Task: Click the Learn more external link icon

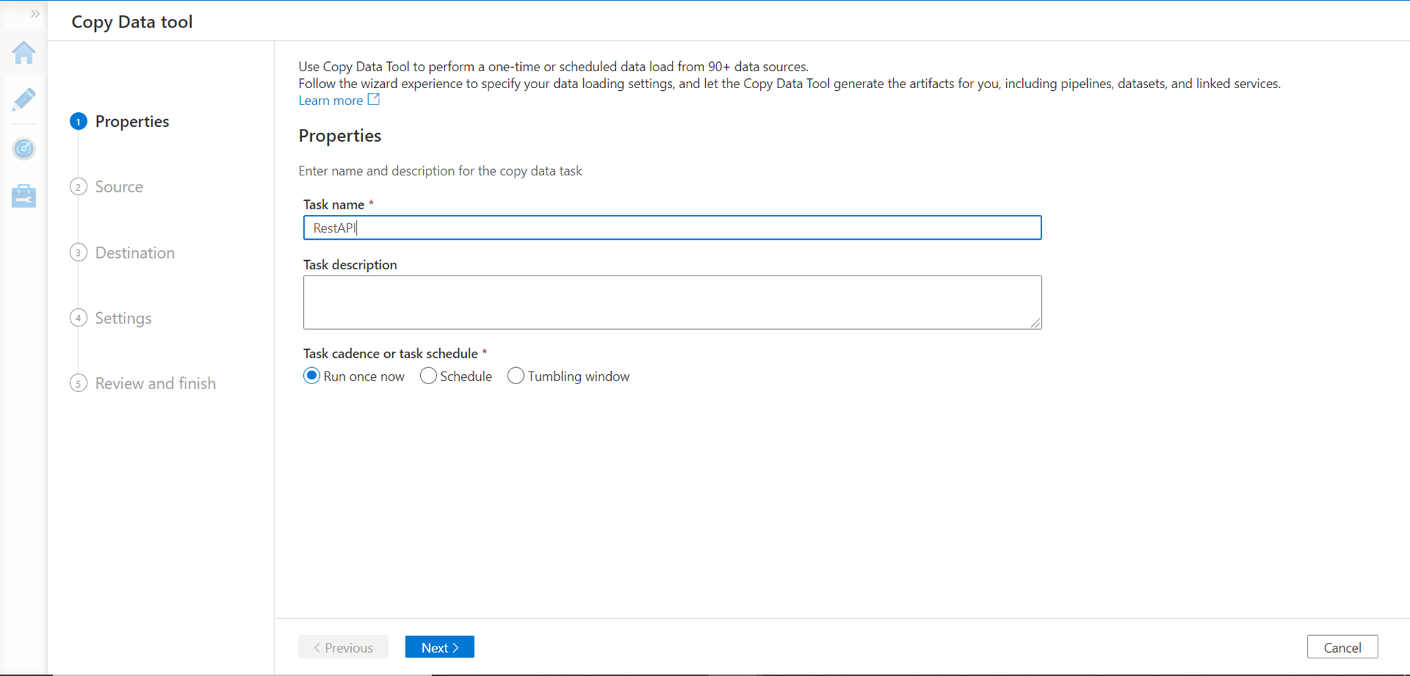Action: pyautogui.click(x=374, y=99)
